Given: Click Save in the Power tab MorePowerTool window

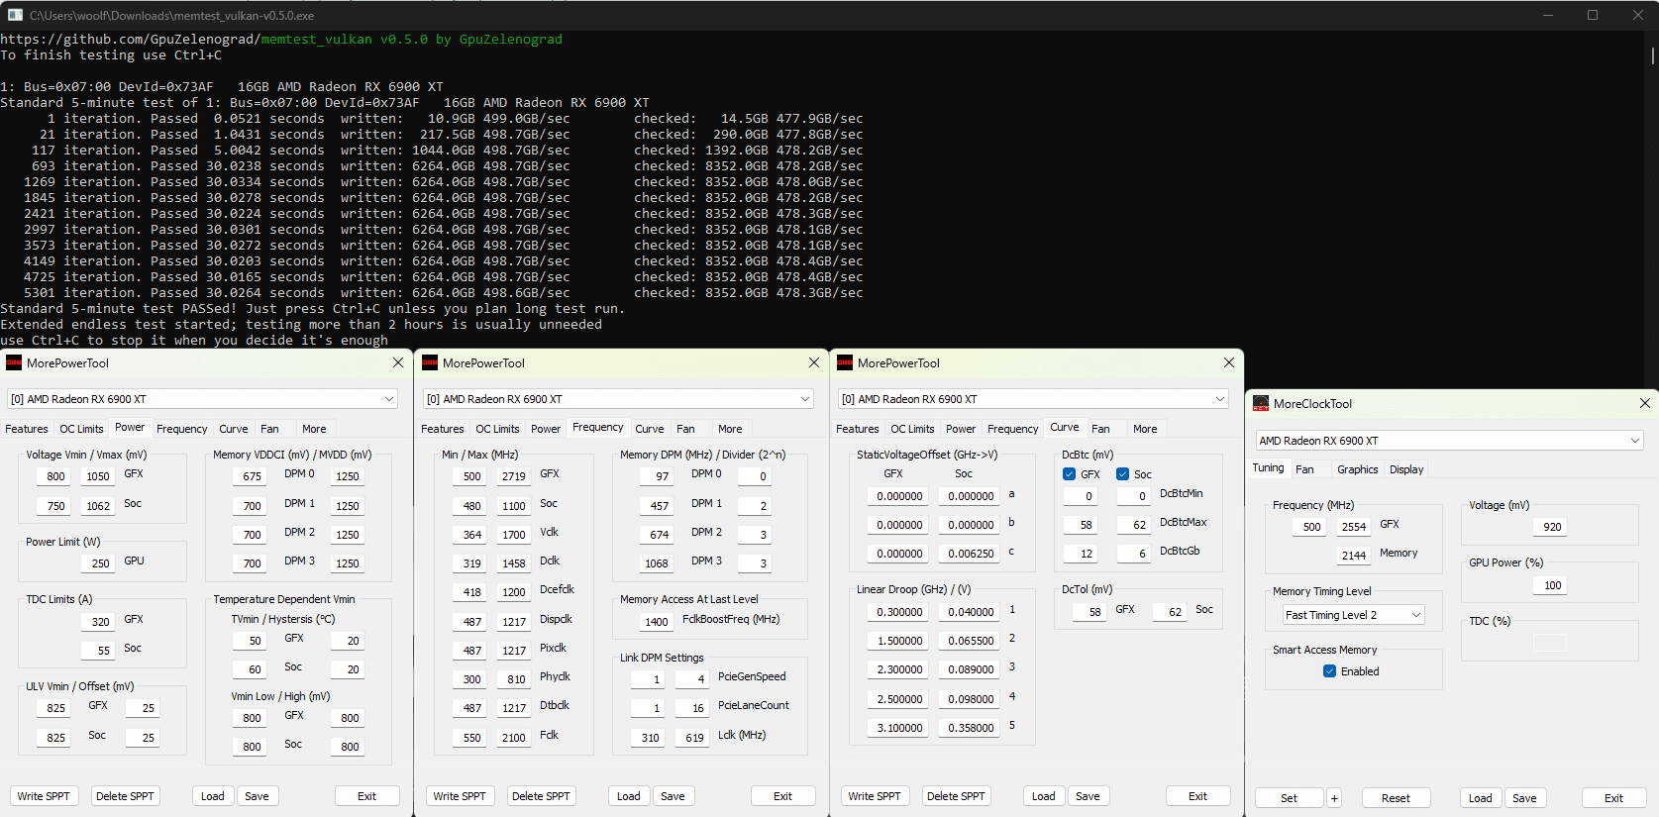Looking at the screenshot, I should point(257,796).
